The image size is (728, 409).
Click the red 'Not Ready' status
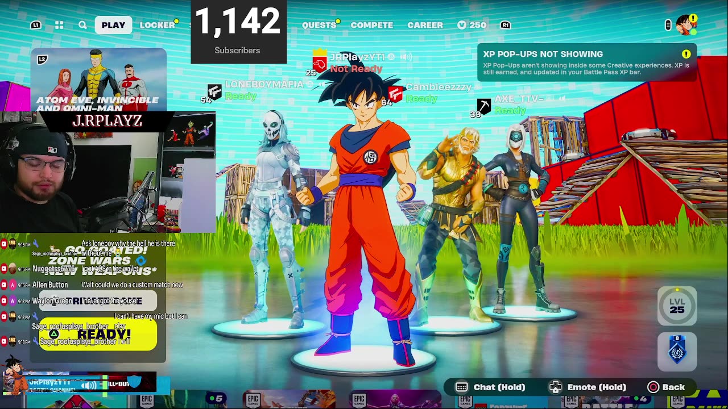[x=356, y=69]
